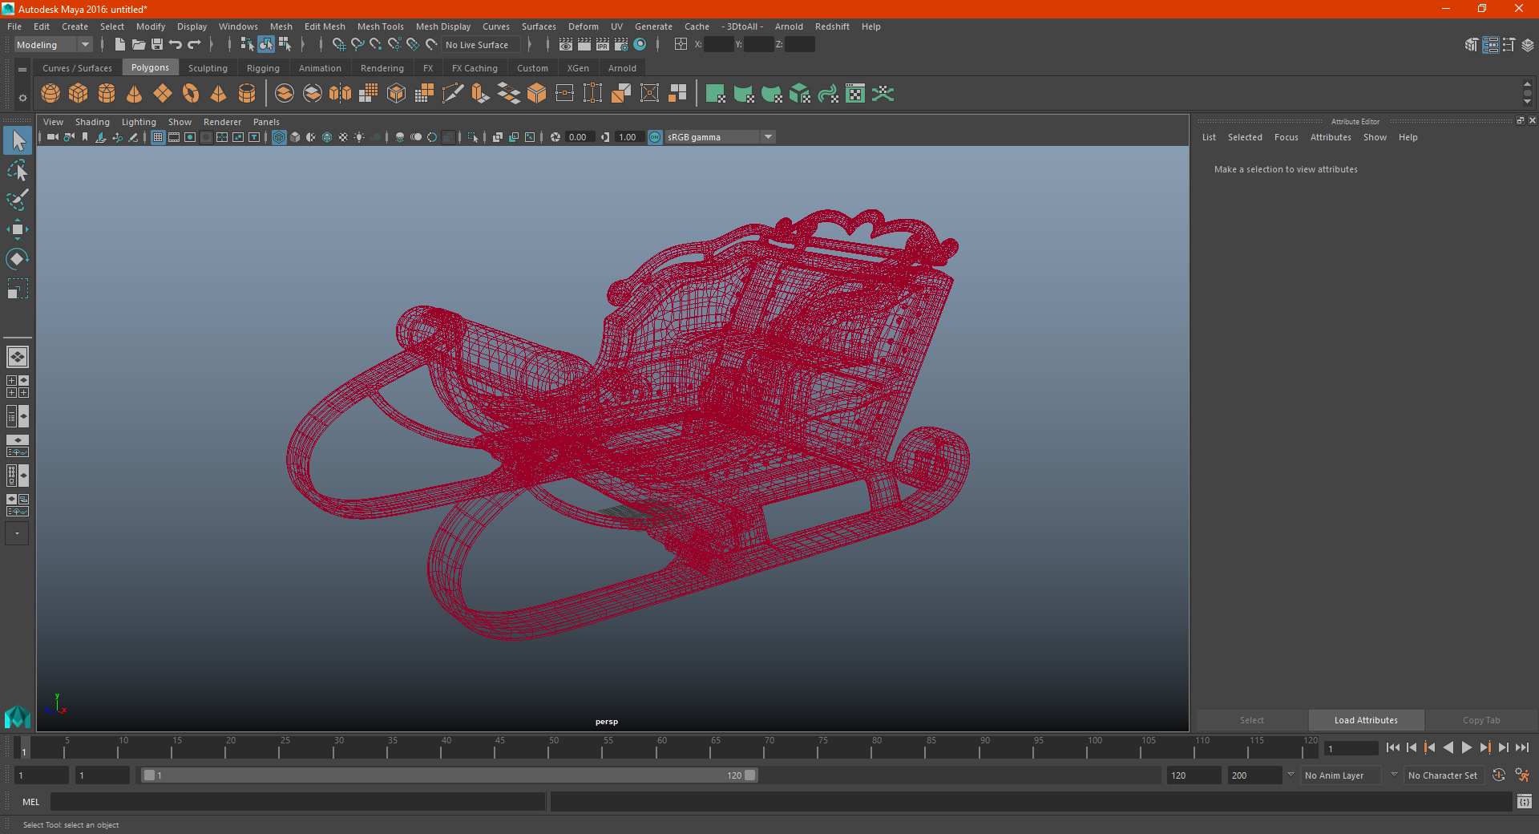Select the Paint Selection tool
The height and width of the screenshot is (834, 1539).
[17, 200]
